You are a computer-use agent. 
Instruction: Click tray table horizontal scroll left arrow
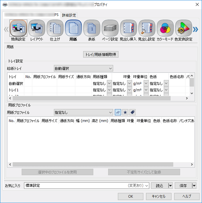pos(10,98)
